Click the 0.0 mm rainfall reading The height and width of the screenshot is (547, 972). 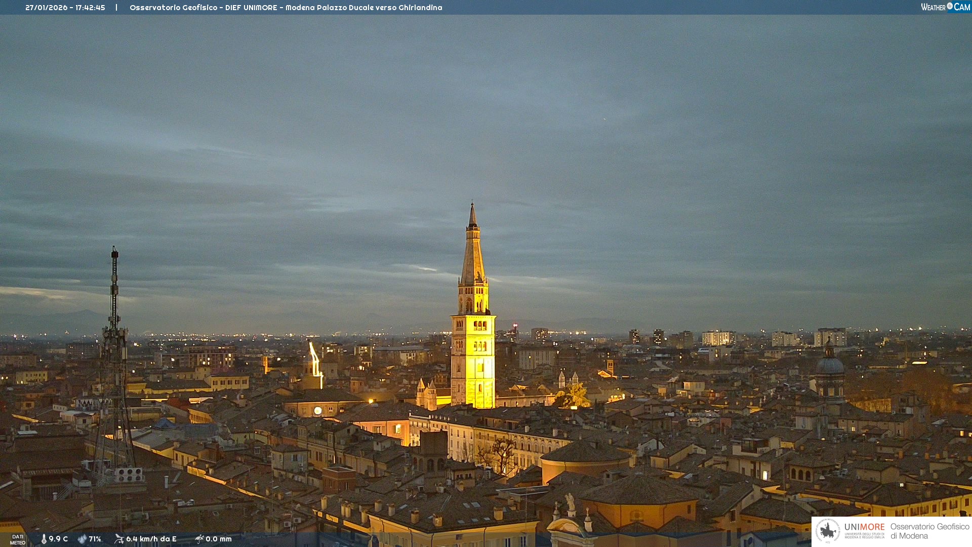(218, 539)
